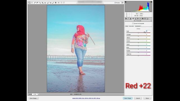Open the Snapshots panel tab
This screenshot has height=101, width=180.
[147, 19]
